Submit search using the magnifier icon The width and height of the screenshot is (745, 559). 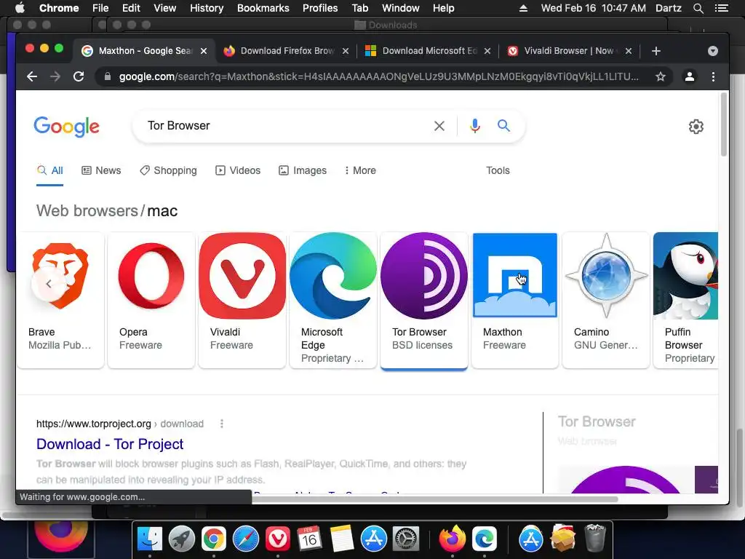click(503, 125)
